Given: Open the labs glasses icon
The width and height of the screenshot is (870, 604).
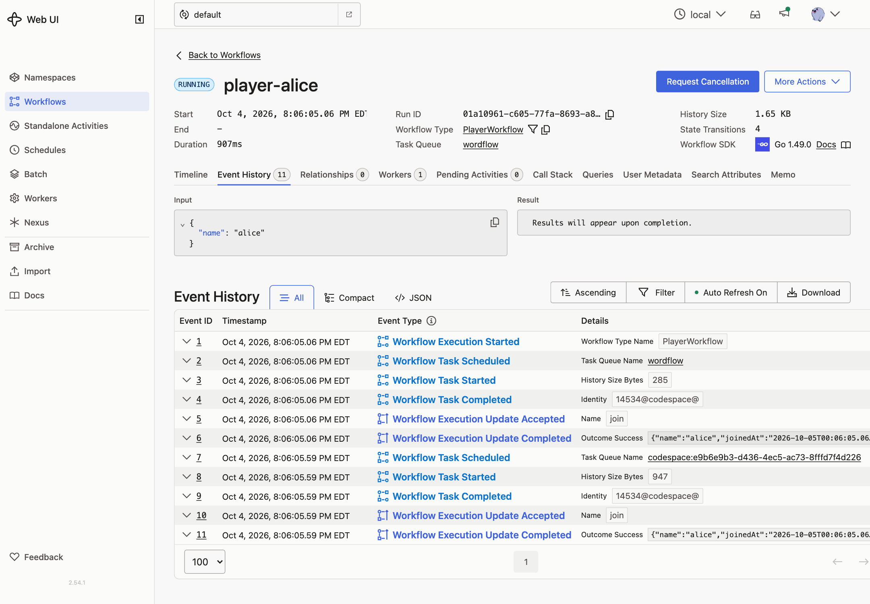Looking at the screenshot, I should click(755, 14).
